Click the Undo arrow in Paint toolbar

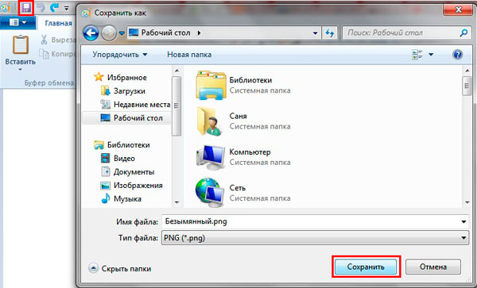41,8
